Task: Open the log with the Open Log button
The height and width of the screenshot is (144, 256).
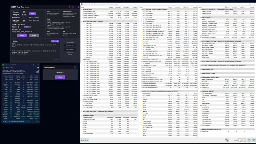Action: [55, 41]
